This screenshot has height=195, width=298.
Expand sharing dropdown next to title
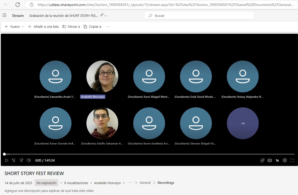pos(103,16)
